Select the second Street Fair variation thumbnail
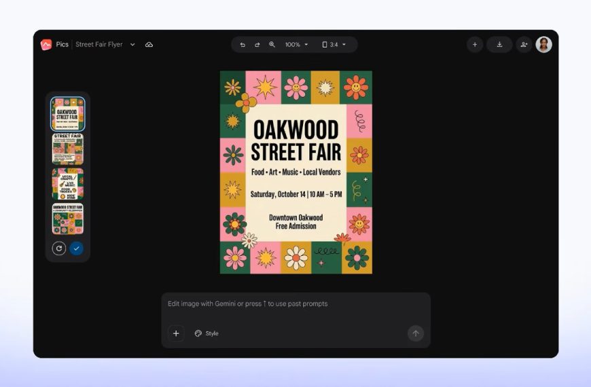 (x=68, y=149)
